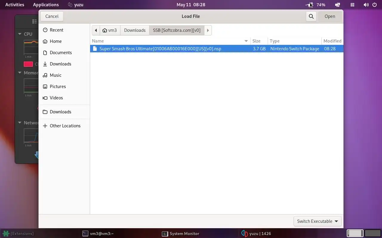The image size is (382, 238).
Task: Sort files by Name column
Action: tap(170, 41)
